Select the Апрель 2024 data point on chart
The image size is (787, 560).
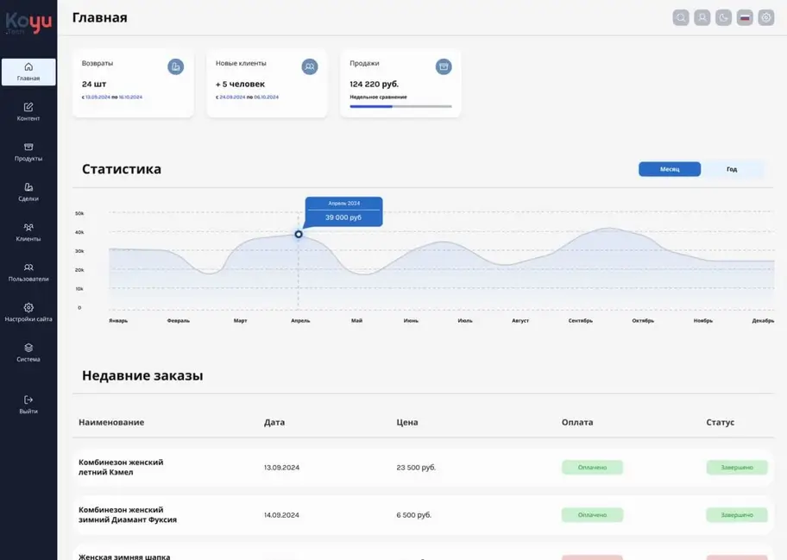298,234
